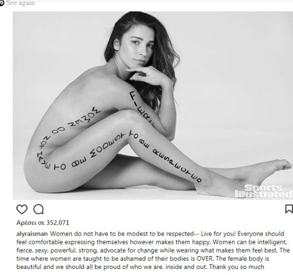Screen dimensions: 293x275
Task: Open the black-and-white post photo
Action: click(153, 105)
